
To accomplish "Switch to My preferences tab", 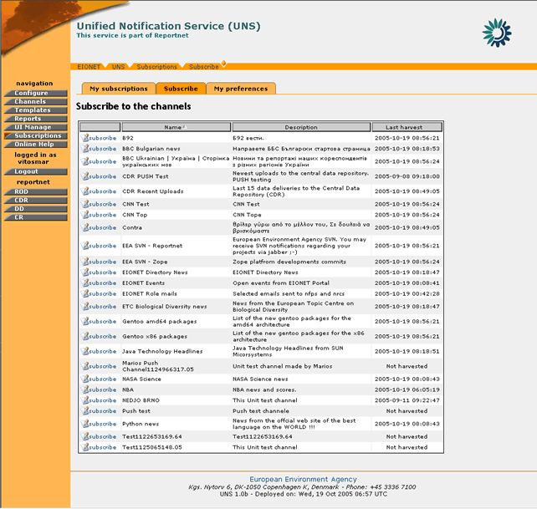I will 241,89.
